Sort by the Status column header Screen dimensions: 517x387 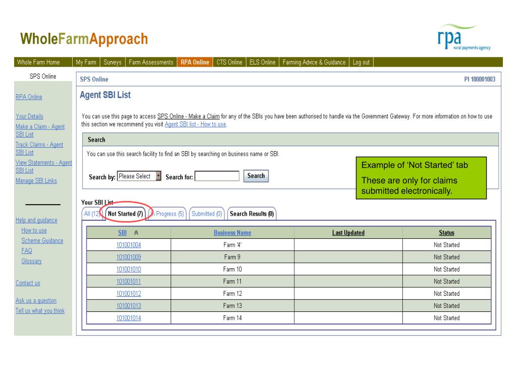point(446,233)
